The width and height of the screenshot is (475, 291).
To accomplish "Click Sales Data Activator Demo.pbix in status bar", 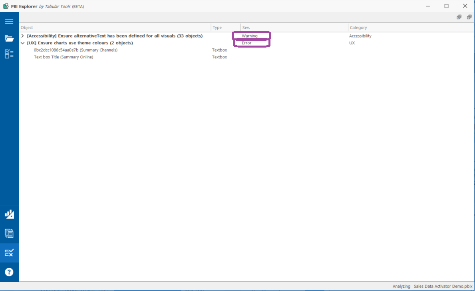I will click(443, 286).
